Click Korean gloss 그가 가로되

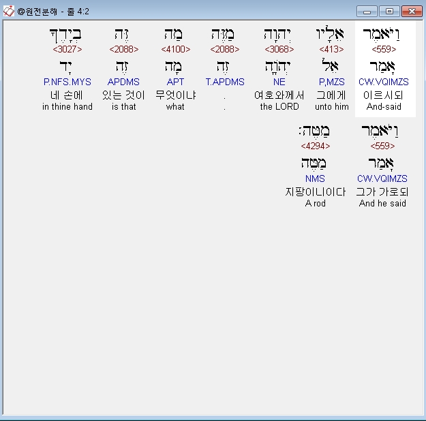[x=382, y=191]
